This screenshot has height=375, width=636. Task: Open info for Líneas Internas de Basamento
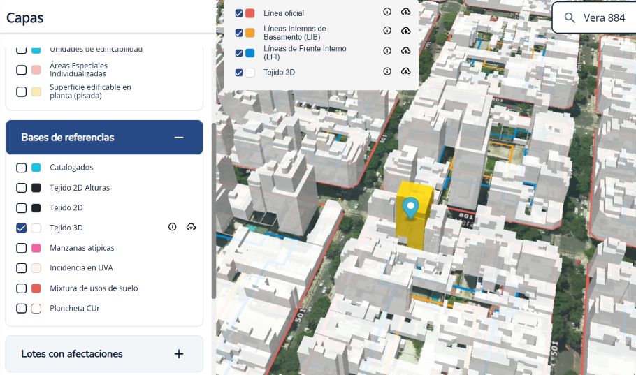[387, 31]
